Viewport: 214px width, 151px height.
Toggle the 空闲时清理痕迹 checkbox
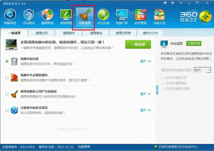163,83
